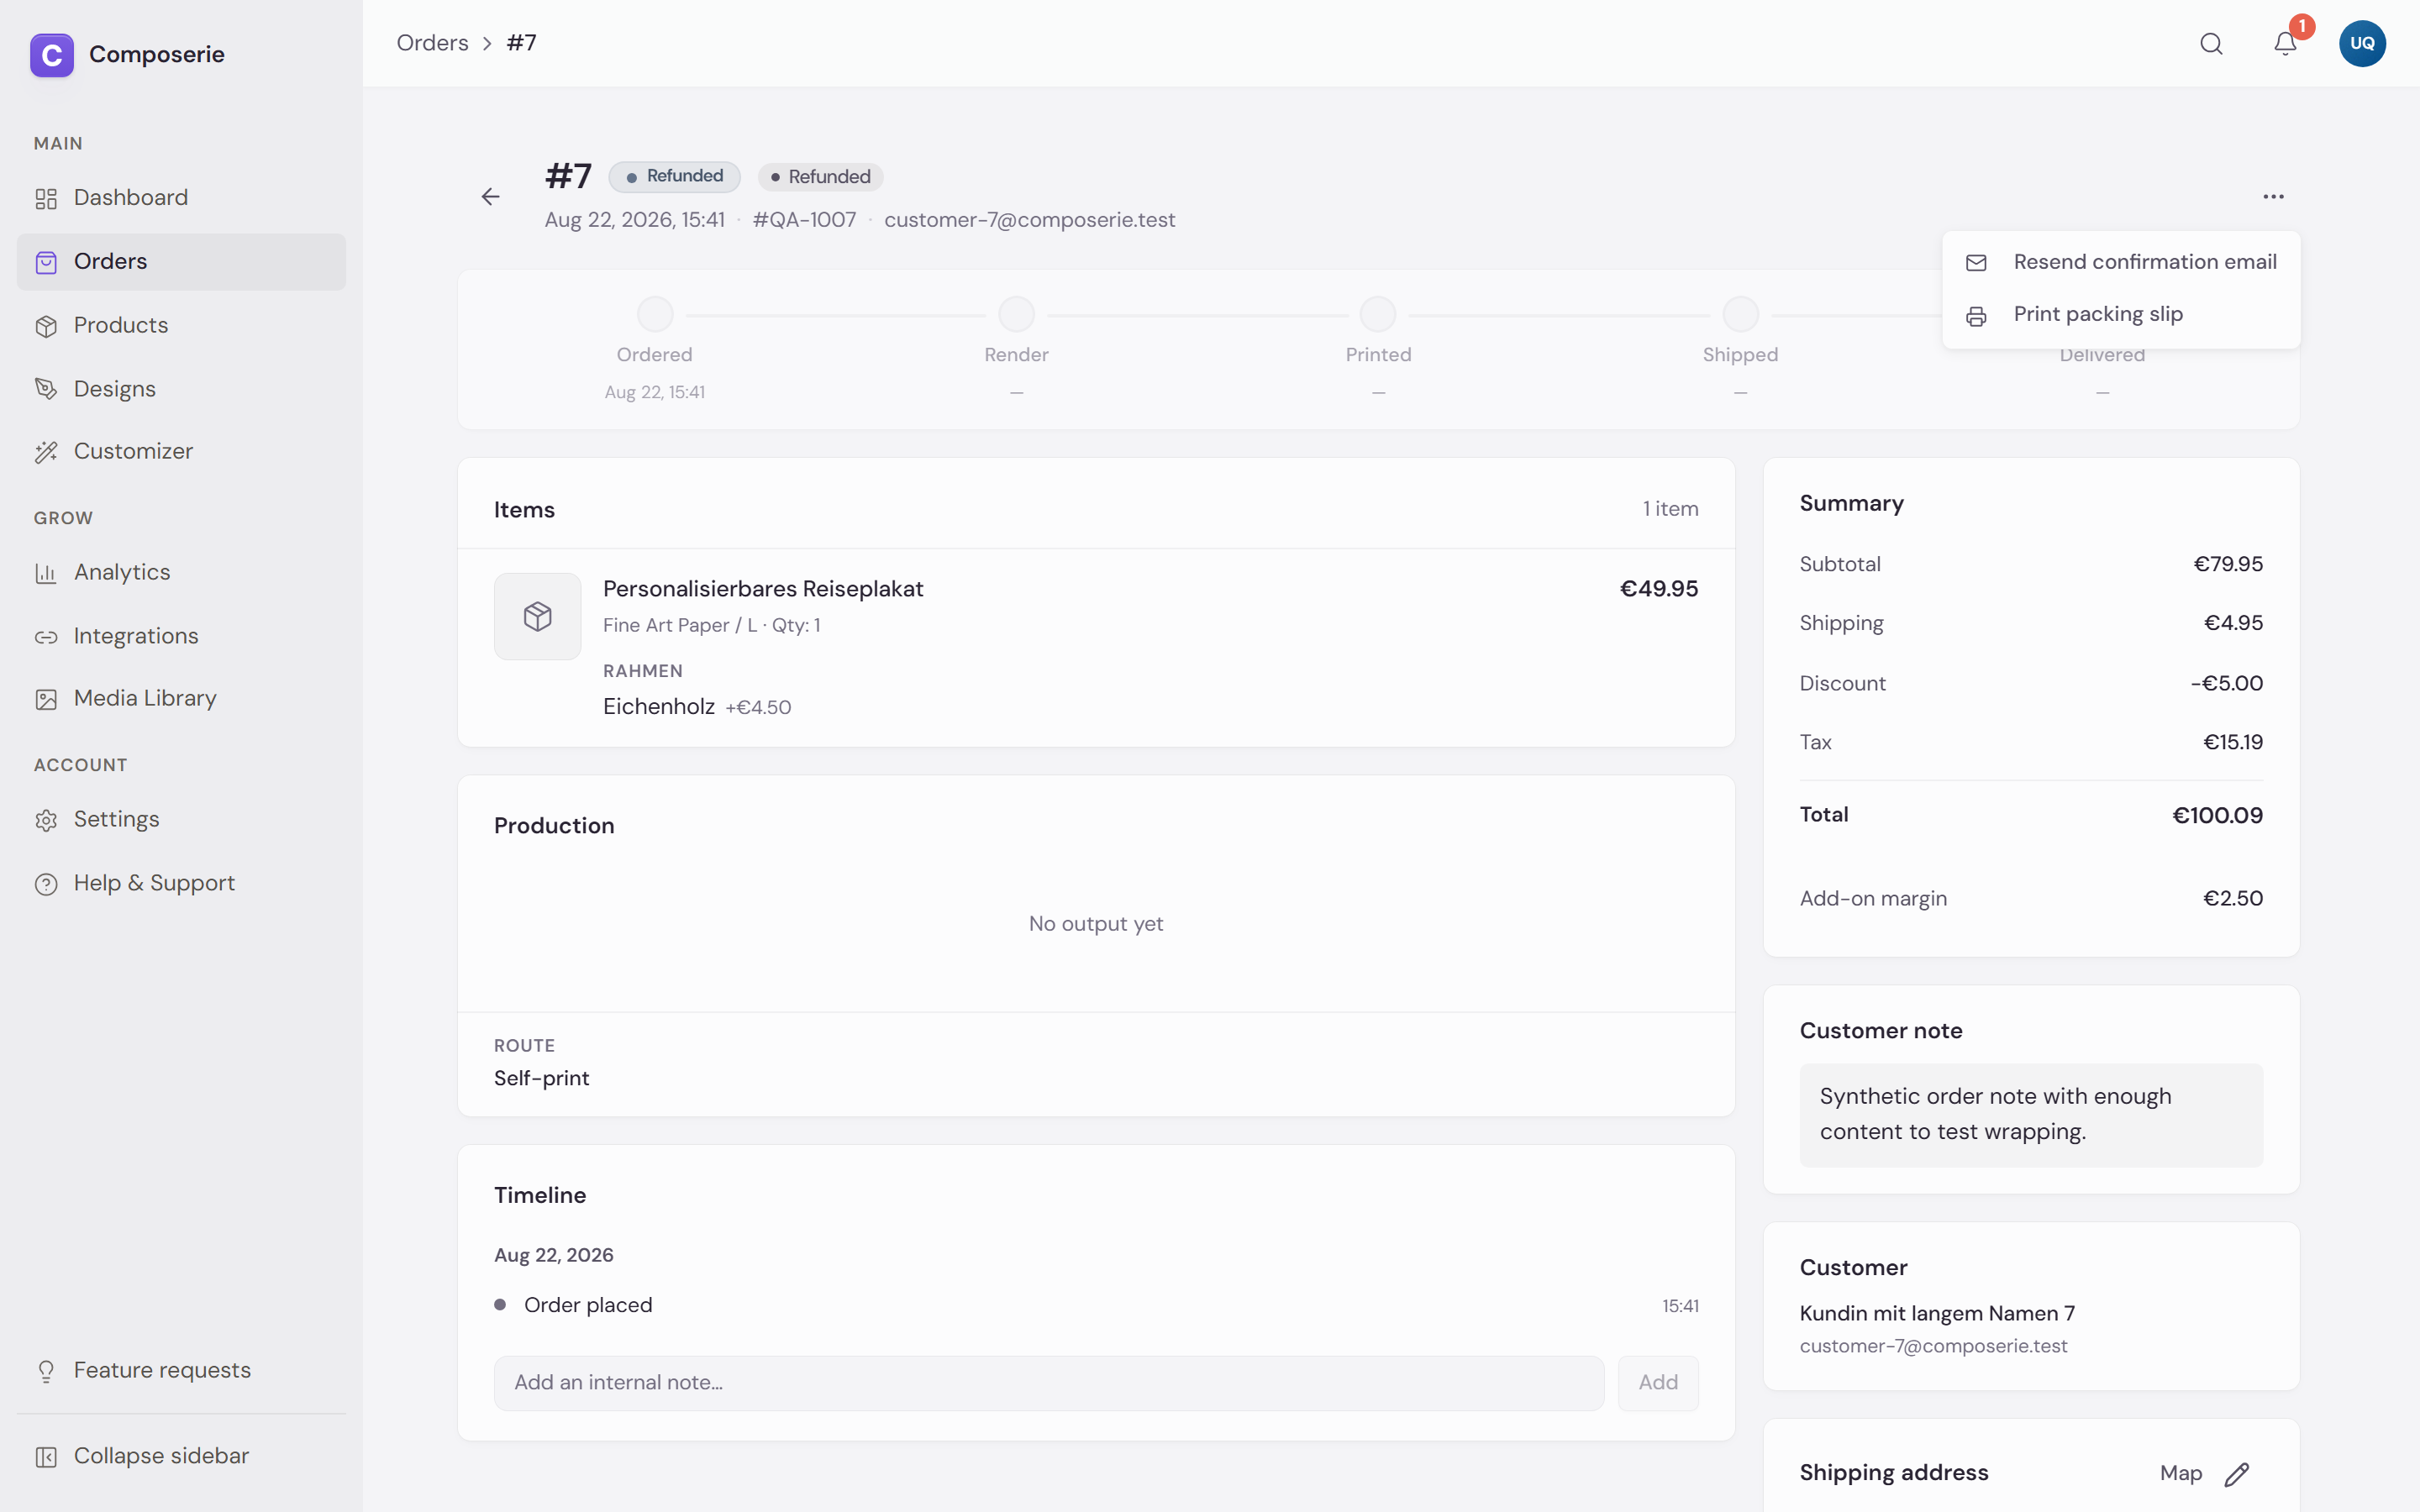Collapse the sidebar

pyautogui.click(x=181, y=1456)
